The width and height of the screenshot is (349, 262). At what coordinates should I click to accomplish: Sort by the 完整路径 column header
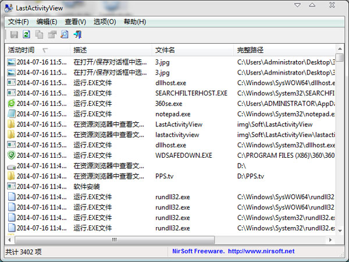pos(284,50)
